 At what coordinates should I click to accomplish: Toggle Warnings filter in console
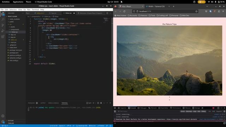(x=189, y=111)
